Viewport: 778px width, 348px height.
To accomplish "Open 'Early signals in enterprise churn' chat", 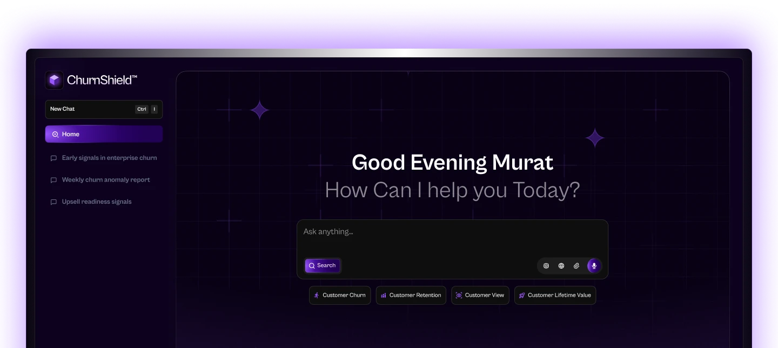I will (x=104, y=158).
